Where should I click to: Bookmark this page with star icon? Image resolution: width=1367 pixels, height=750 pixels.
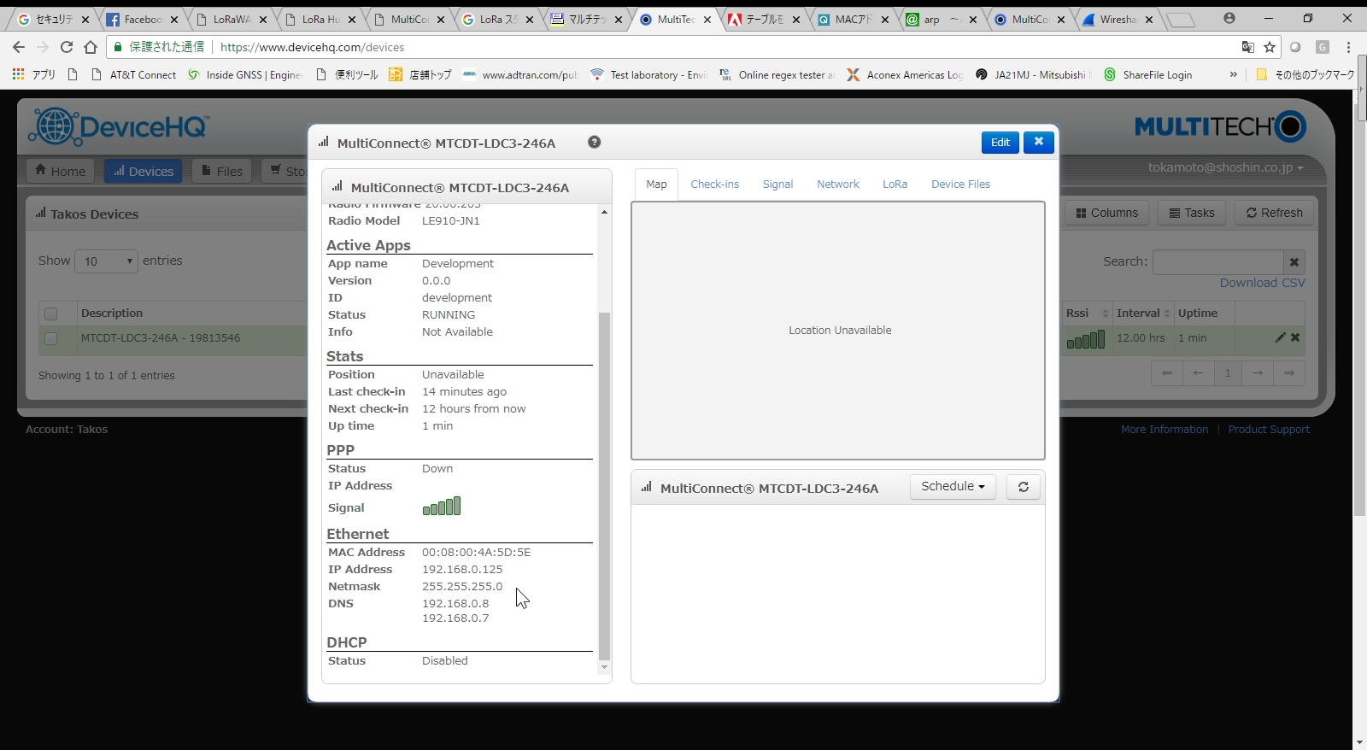coord(1270,47)
